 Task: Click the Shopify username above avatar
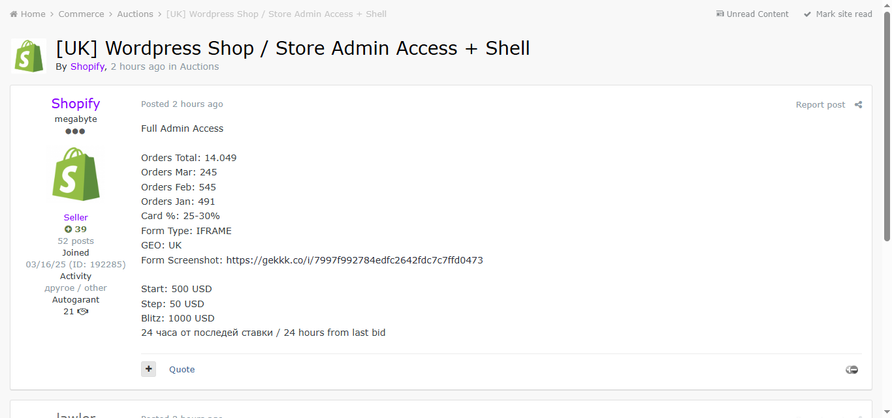[76, 104]
